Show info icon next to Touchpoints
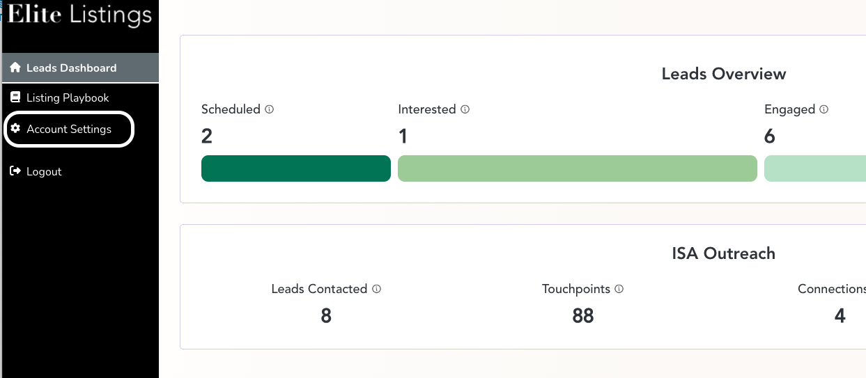Image resolution: width=866 pixels, height=378 pixels. (x=619, y=289)
